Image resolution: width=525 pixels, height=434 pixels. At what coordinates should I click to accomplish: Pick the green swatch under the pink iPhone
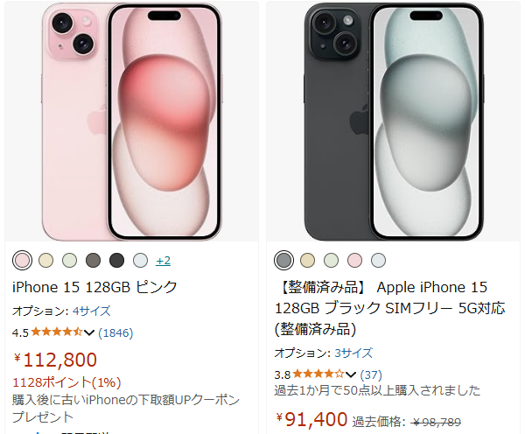coord(70,261)
